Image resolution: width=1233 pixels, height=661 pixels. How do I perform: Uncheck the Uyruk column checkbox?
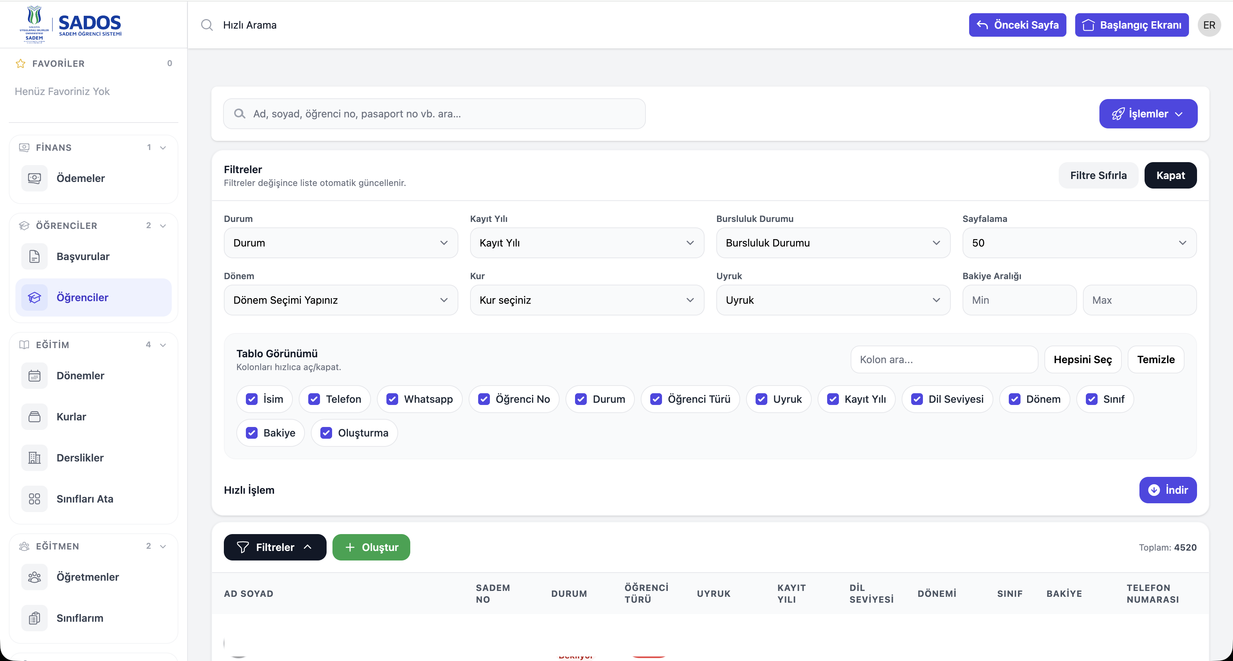[x=761, y=399]
